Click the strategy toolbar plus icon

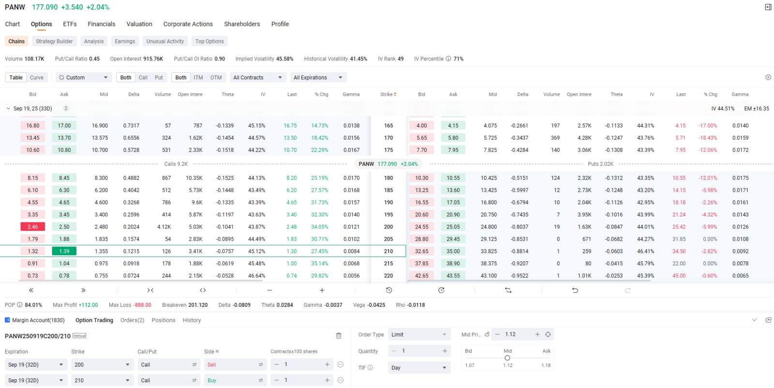[x=322, y=290]
